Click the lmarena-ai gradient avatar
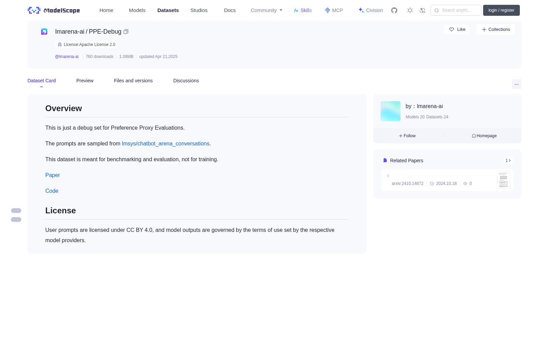Viewport: 549px width, 343px height. [390, 111]
